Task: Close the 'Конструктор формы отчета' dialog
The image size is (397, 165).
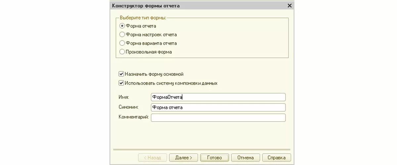Action: (290, 6)
